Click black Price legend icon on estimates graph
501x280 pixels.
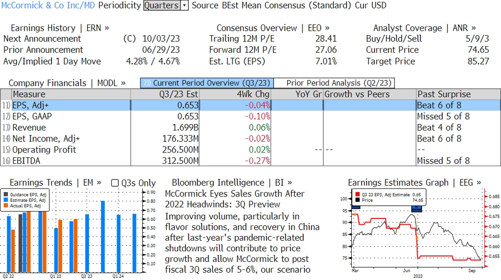click(357, 200)
